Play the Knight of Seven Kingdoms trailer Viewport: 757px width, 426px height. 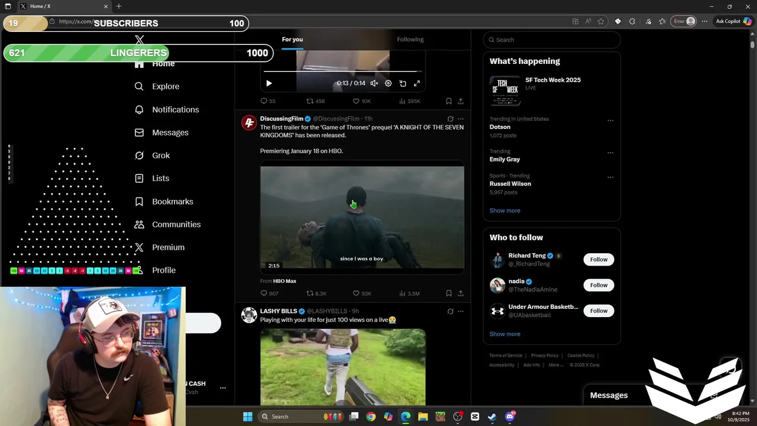[362, 218]
